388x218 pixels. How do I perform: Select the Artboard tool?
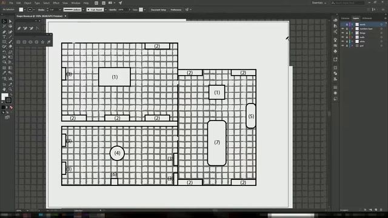[x=4, y=84]
